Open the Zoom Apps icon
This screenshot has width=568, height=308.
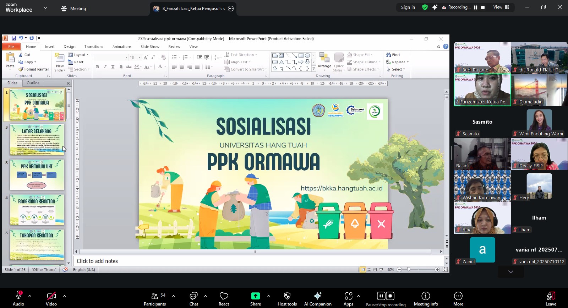pos(348,296)
